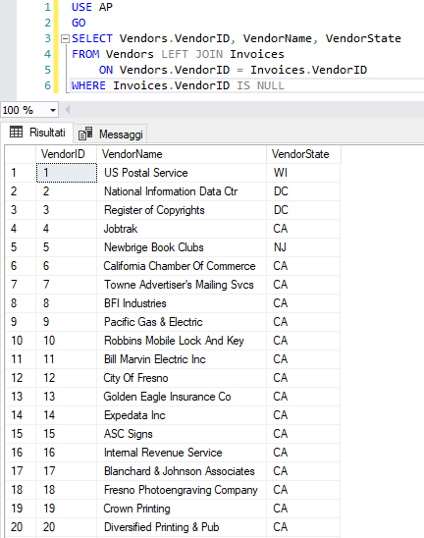This screenshot has width=424, height=538.
Task: Click VendorID cell with value 10
Action: 67,341
